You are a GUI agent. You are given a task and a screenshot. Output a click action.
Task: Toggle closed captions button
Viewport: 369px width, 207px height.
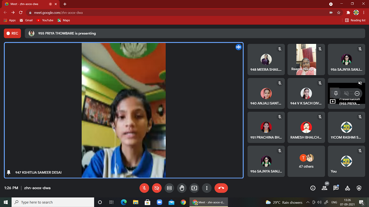point(169,188)
